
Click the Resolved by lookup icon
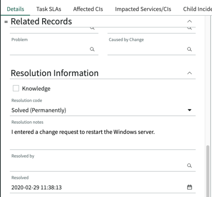click(189, 166)
